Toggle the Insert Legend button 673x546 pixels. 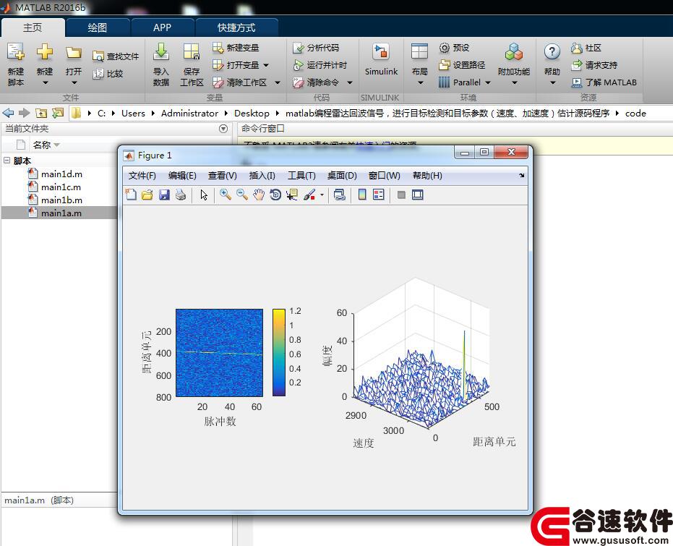[379, 195]
